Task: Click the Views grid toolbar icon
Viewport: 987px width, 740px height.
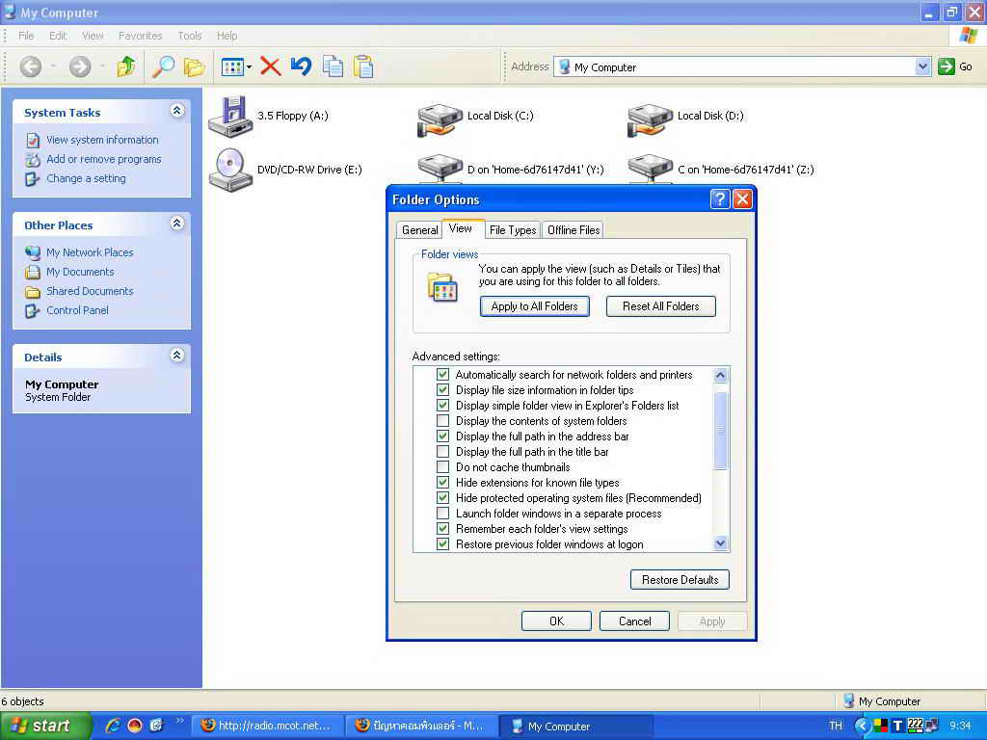Action: (x=232, y=66)
